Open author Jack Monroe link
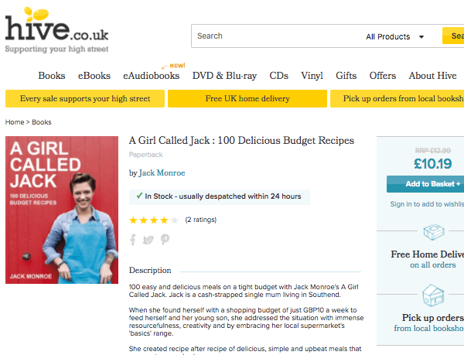The image size is (464, 355). tap(162, 172)
